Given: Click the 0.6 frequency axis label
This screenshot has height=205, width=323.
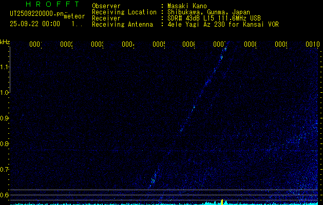Looking at the screenshot, I should 4,195.
